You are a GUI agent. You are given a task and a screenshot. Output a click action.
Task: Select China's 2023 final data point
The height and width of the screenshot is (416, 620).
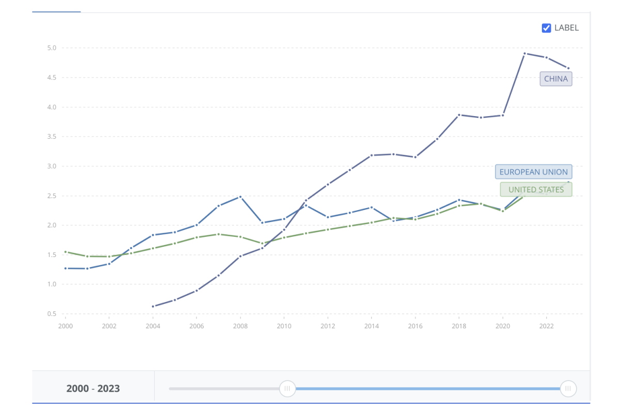568,68
